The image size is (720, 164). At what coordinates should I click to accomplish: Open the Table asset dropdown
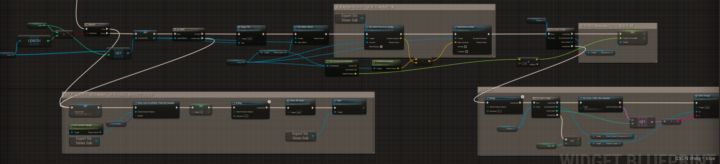click(x=590, y=109)
